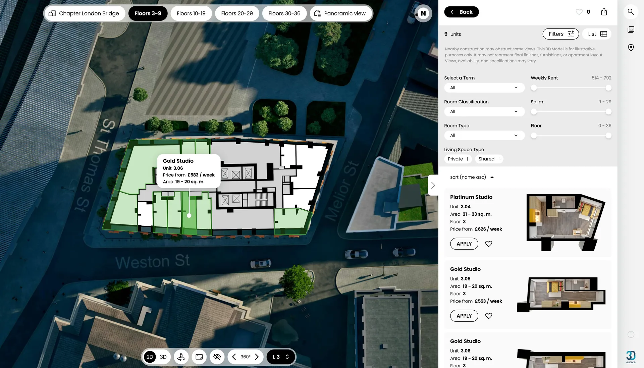Open the Panoramic view tab
644x368 pixels.
pos(341,13)
